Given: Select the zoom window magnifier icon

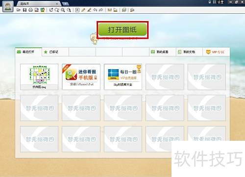Looking at the screenshot, I should [57, 10].
